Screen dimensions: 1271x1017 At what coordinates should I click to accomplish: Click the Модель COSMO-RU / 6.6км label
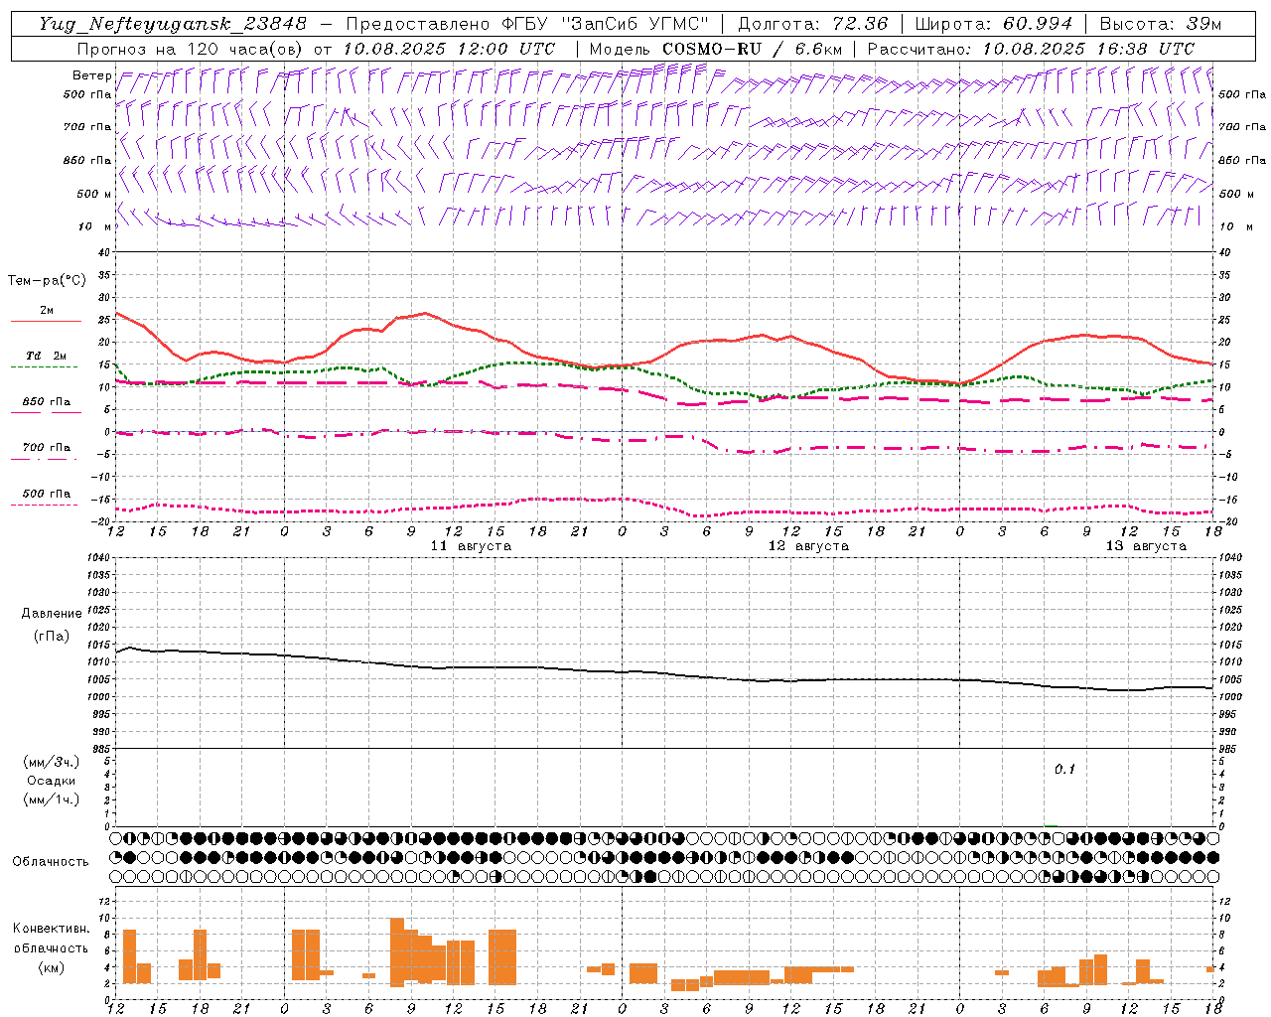pyautogui.click(x=716, y=49)
